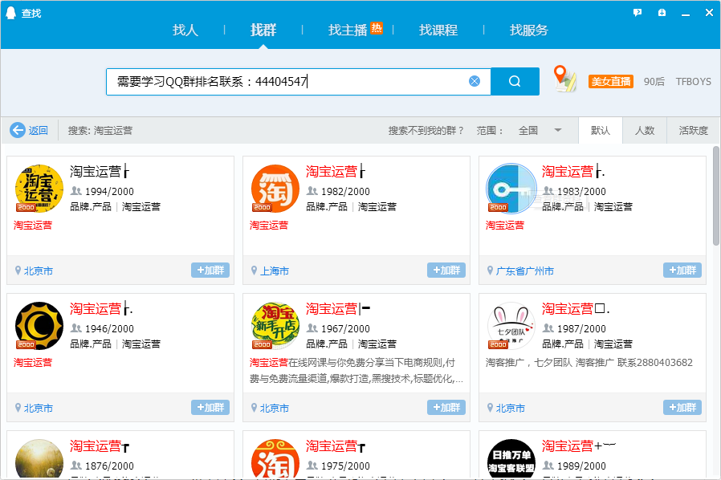Open group title above 1994/2000
The height and width of the screenshot is (480, 721).
click(100, 172)
